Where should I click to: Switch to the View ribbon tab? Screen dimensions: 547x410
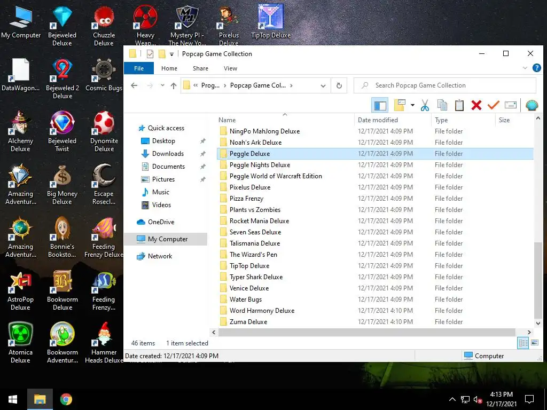pyautogui.click(x=231, y=68)
